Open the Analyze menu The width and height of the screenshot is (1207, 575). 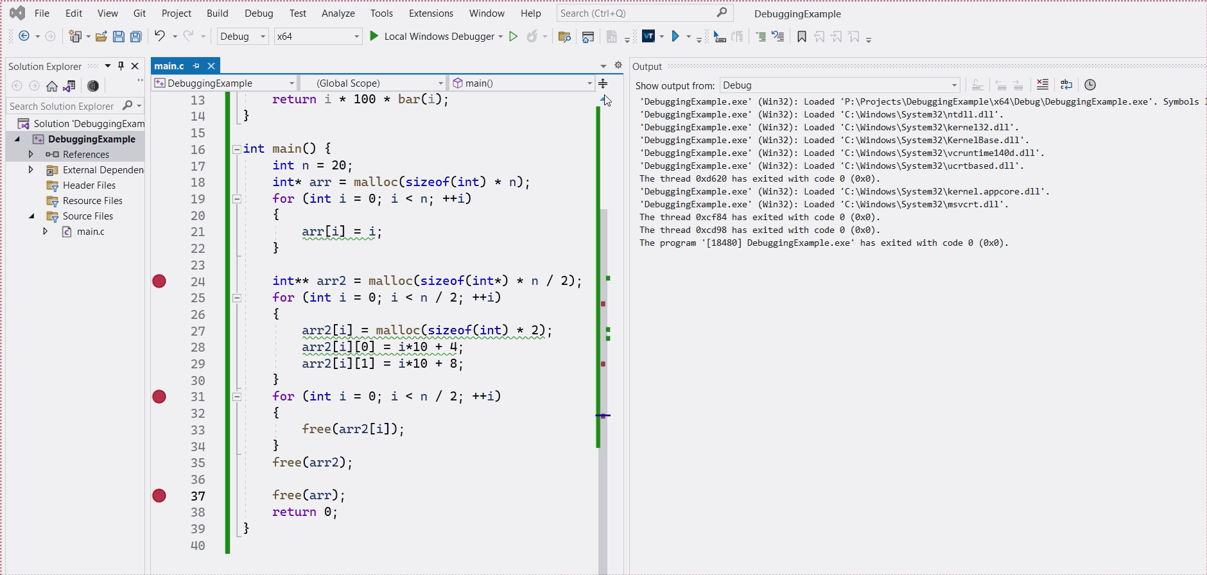(338, 13)
